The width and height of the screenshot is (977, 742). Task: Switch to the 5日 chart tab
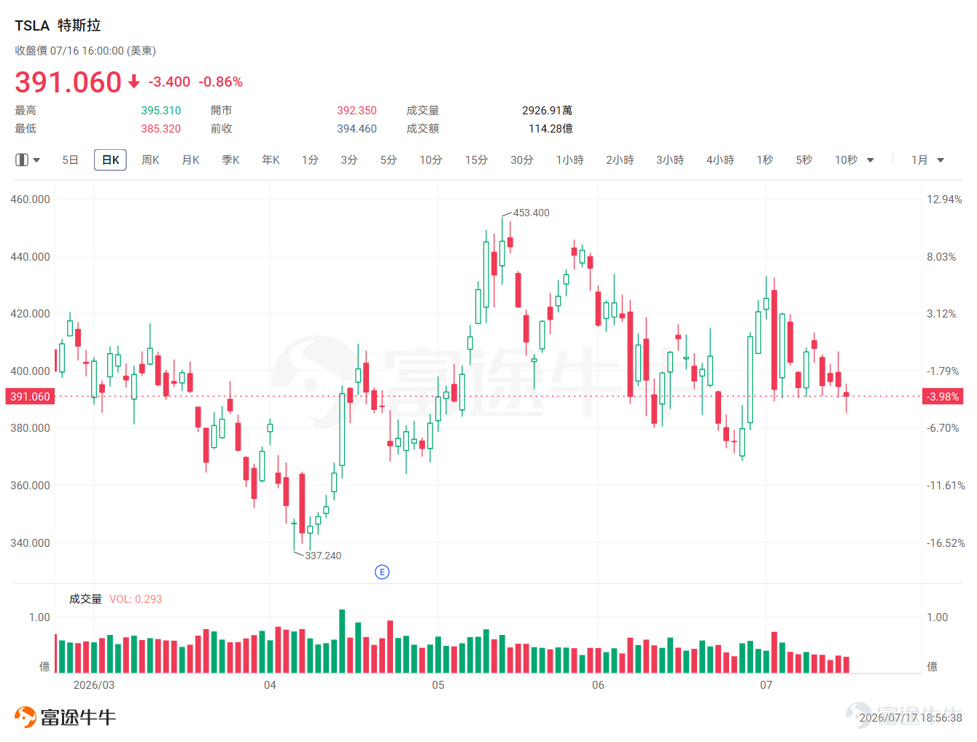click(70, 159)
